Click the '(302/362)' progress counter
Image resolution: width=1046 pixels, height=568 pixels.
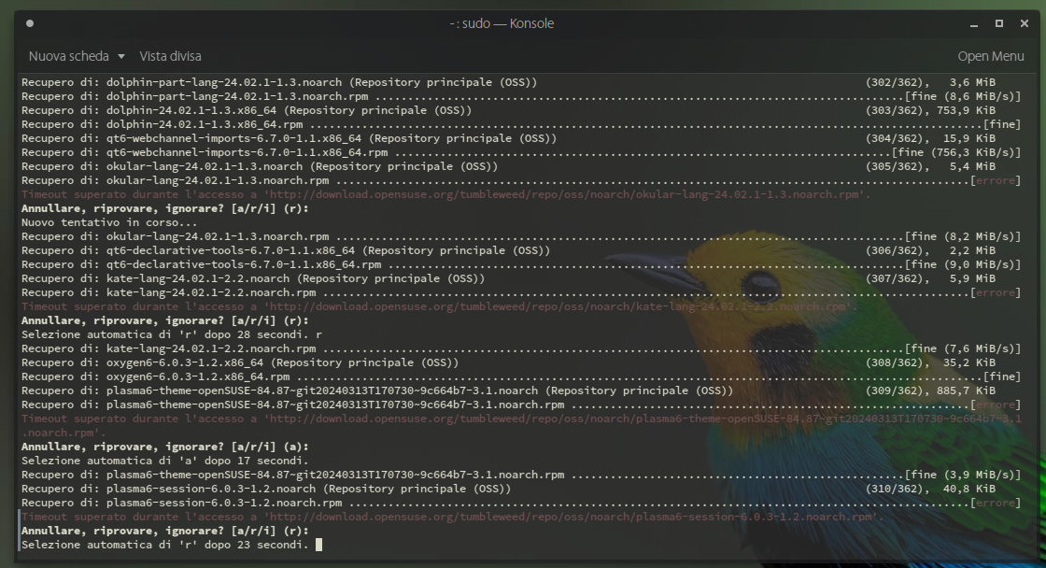coord(898,82)
